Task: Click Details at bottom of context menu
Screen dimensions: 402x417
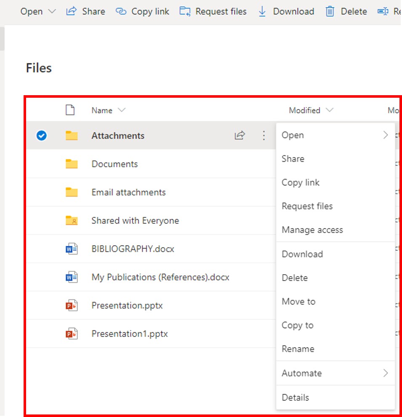Action: 295,398
